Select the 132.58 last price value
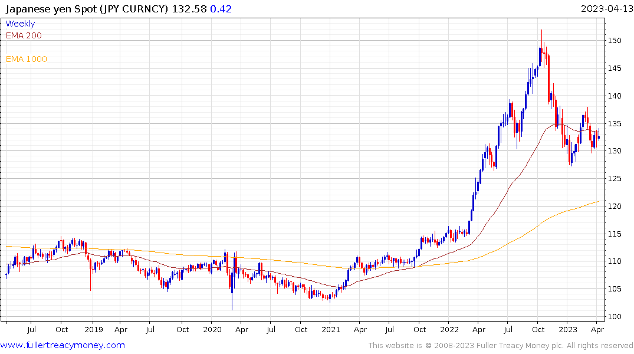 coord(189,9)
